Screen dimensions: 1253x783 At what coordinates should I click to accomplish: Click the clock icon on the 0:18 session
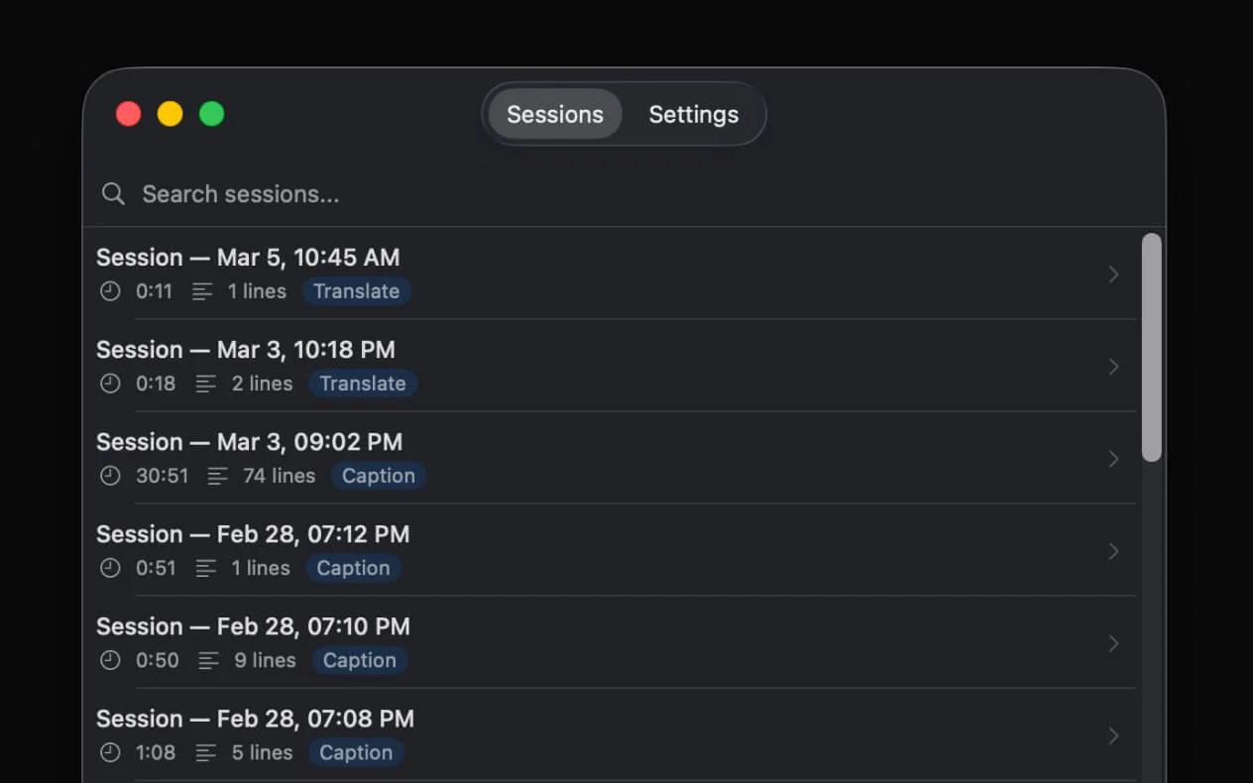tap(110, 384)
